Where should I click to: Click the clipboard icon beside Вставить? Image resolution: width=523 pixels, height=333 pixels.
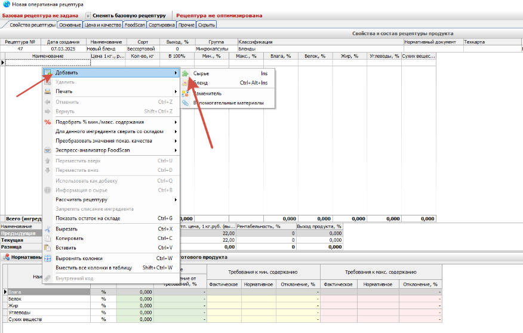coord(48,247)
